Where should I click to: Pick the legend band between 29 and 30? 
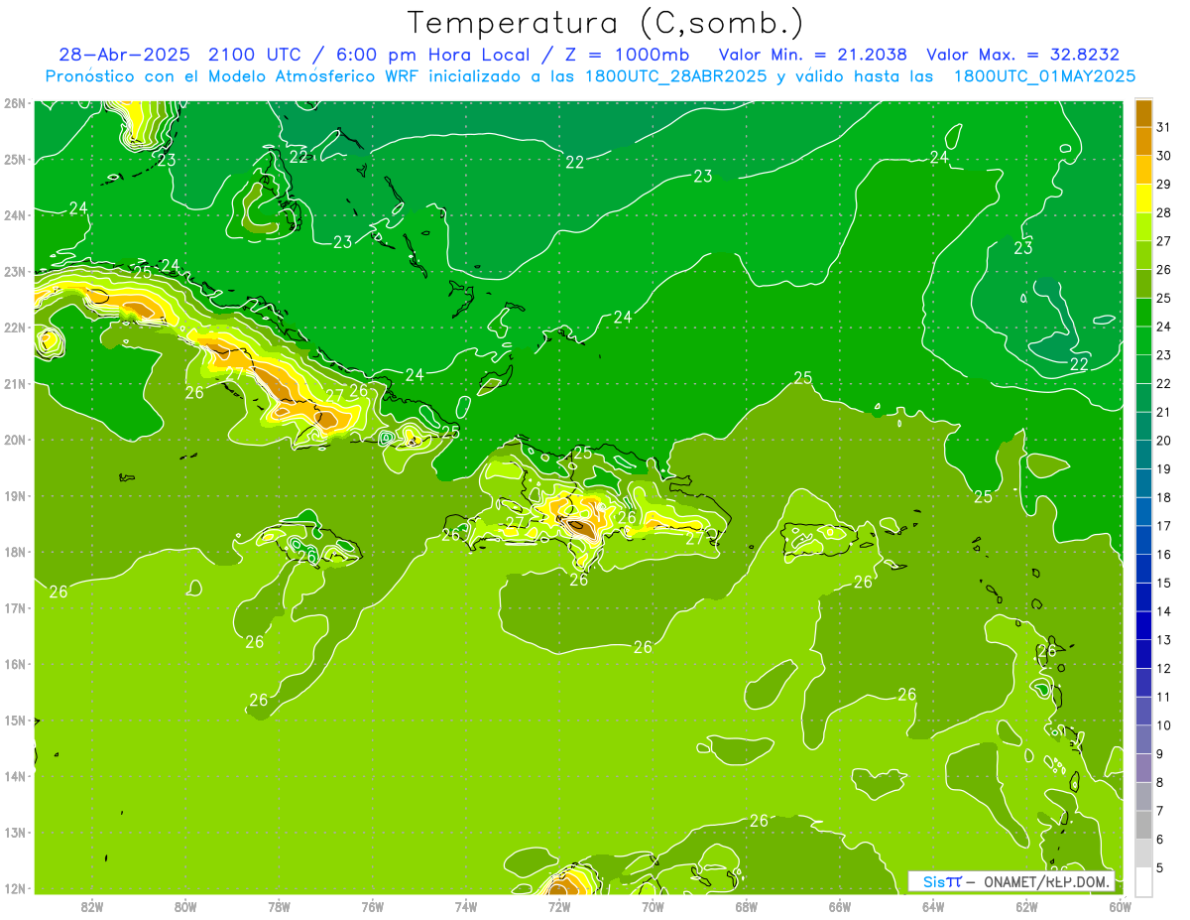tap(1143, 169)
